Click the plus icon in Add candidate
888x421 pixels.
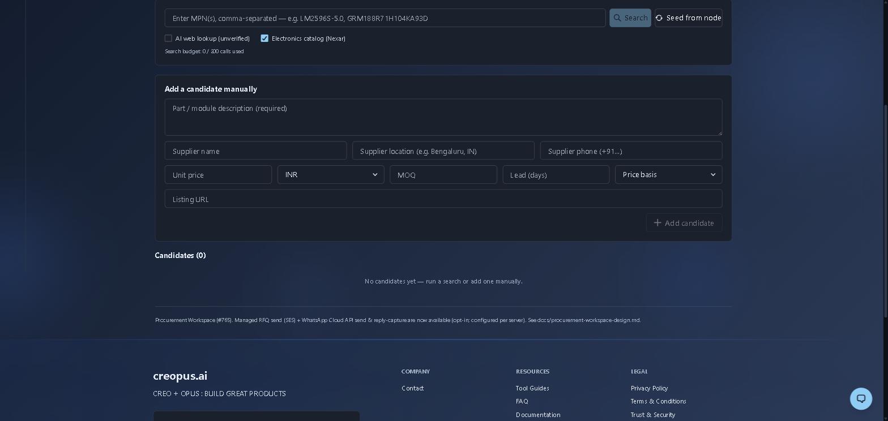[x=658, y=222]
